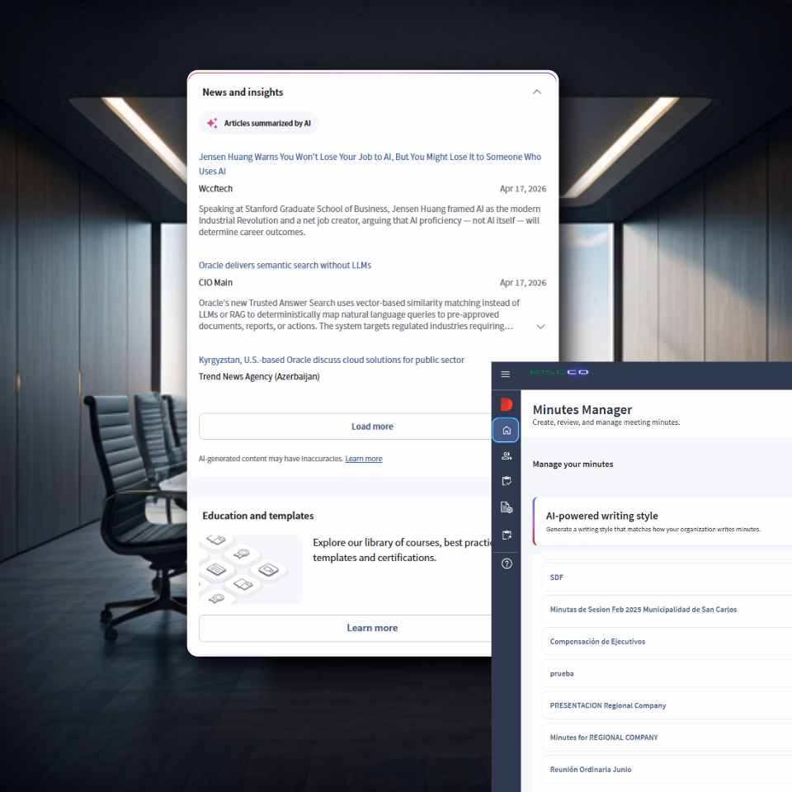Select Reunión Ordinaria Junio row
This screenshot has width=792, height=792.
tap(667, 770)
